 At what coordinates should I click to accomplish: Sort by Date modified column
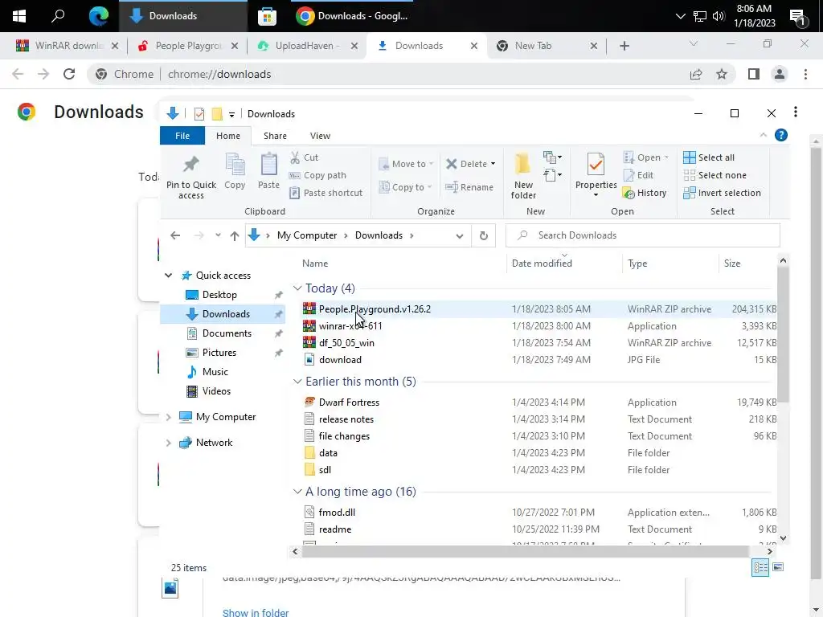tap(542, 264)
